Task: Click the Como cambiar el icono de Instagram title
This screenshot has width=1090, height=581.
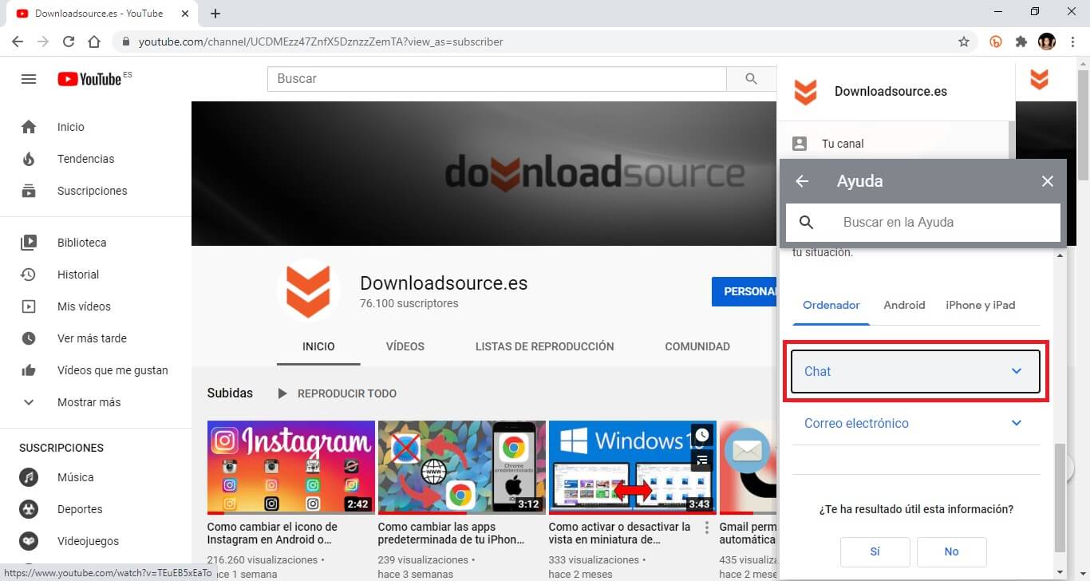Action: 272,533
